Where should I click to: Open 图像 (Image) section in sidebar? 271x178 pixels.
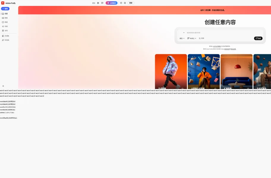click(5, 18)
